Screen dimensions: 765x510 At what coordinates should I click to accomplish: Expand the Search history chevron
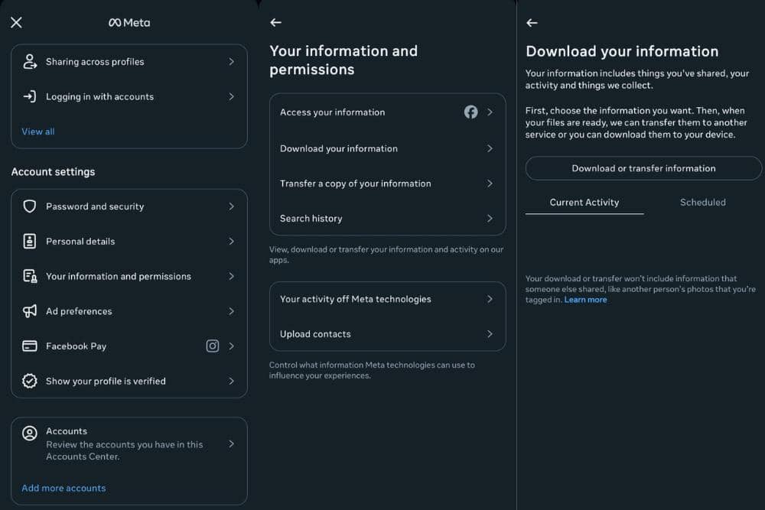490,219
